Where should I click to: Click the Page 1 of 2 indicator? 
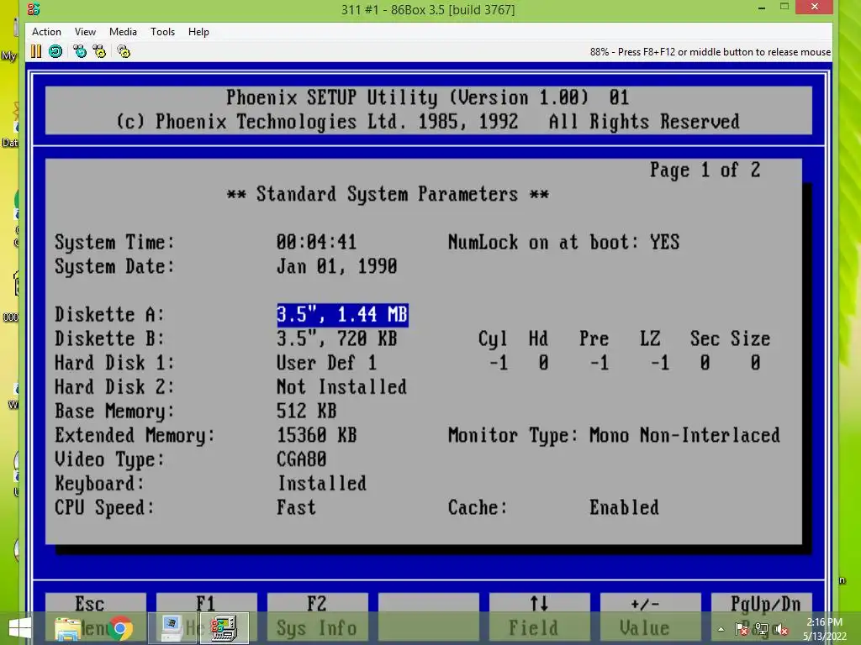click(705, 170)
